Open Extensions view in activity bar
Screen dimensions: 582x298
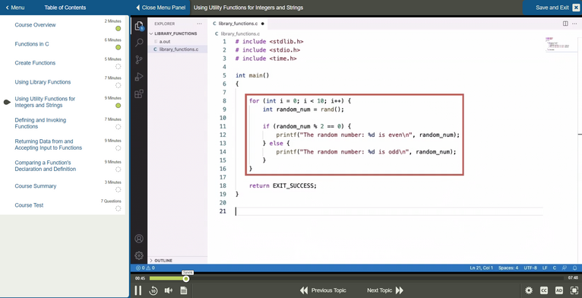coord(139,94)
